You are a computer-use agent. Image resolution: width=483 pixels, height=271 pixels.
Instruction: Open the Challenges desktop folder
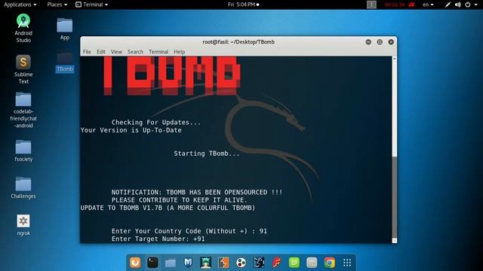(23, 187)
